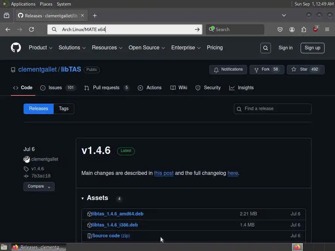This screenshot has width=335, height=251.
Task: Expand the Open Source dropdown
Action: point(147,48)
